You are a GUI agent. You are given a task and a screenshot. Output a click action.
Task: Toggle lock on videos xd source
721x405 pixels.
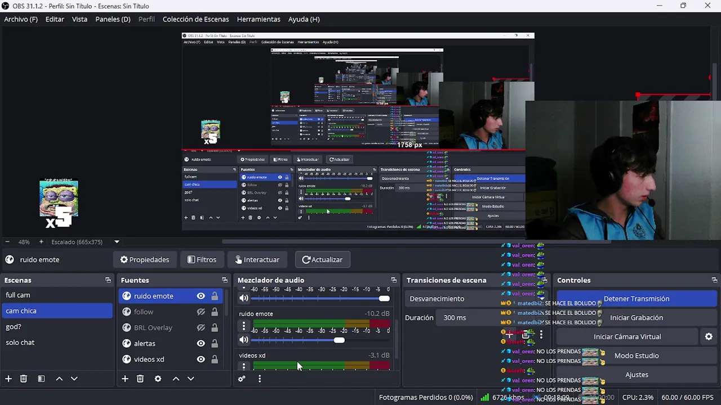point(215,359)
